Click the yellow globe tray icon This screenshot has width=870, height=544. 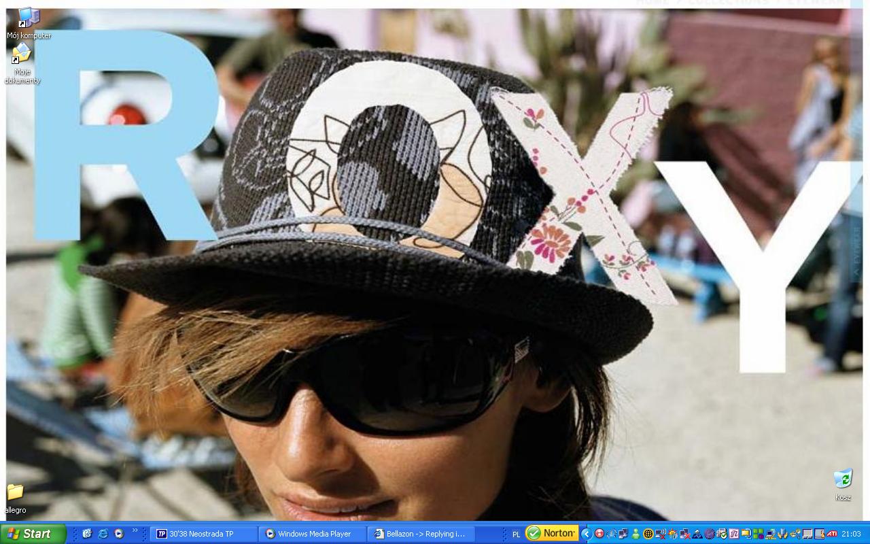pyautogui.click(x=648, y=534)
